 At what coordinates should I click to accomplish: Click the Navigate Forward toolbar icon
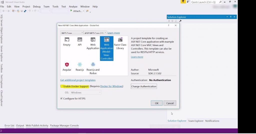coord(8,11)
